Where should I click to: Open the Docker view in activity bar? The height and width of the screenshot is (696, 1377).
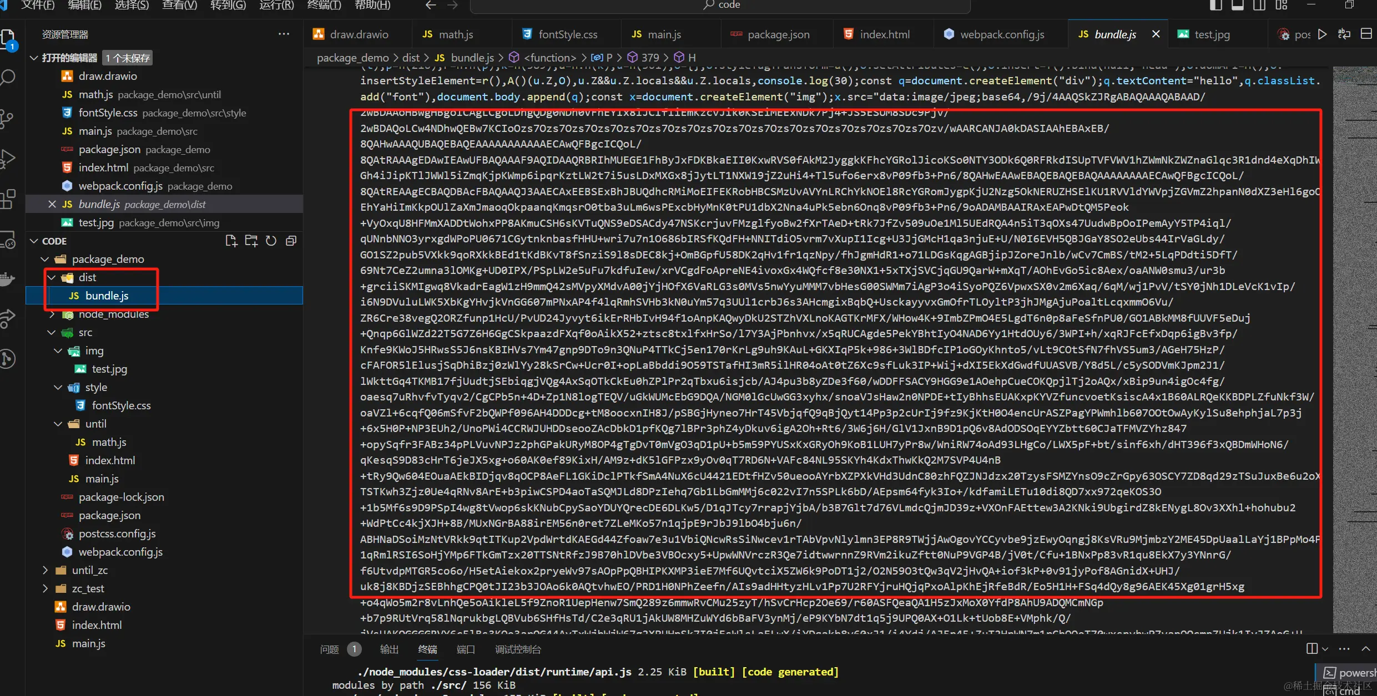[x=7, y=279]
